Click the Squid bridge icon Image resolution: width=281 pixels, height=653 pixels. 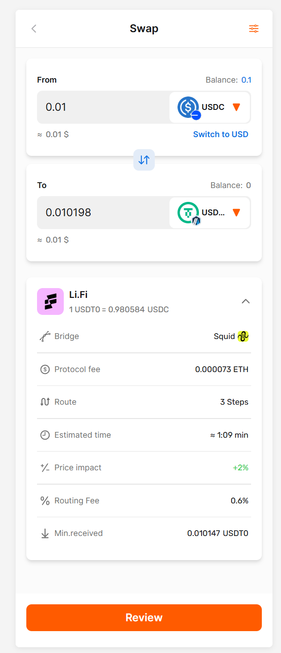point(243,336)
